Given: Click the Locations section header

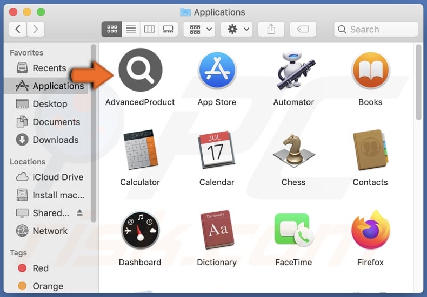Looking at the screenshot, I should click(x=28, y=162).
